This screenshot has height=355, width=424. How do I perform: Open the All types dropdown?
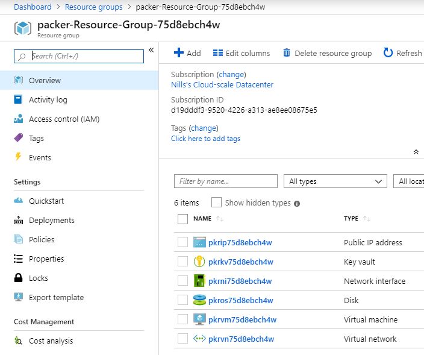click(335, 181)
